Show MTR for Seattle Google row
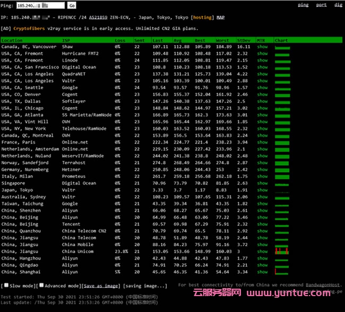Screen dimensions: 345x312 tap(262, 88)
